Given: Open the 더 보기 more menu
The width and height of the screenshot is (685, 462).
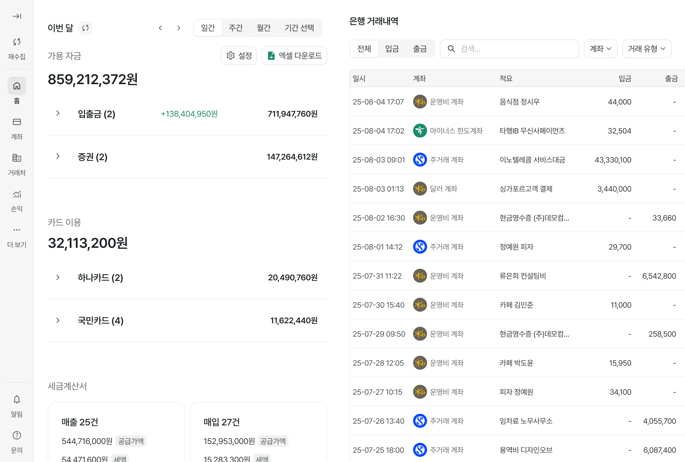Looking at the screenshot, I should tap(17, 230).
